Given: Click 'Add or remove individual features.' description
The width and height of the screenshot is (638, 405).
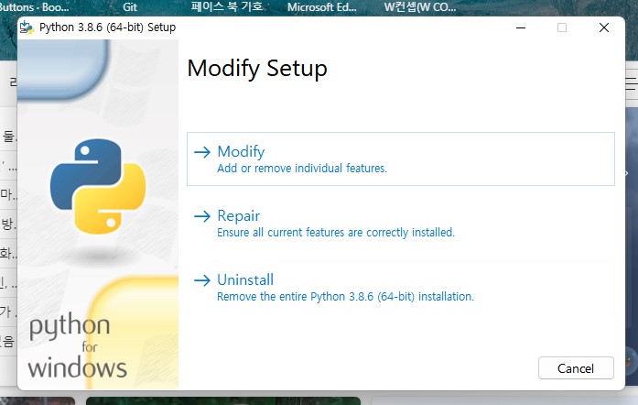Looking at the screenshot, I should click(x=302, y=169).
